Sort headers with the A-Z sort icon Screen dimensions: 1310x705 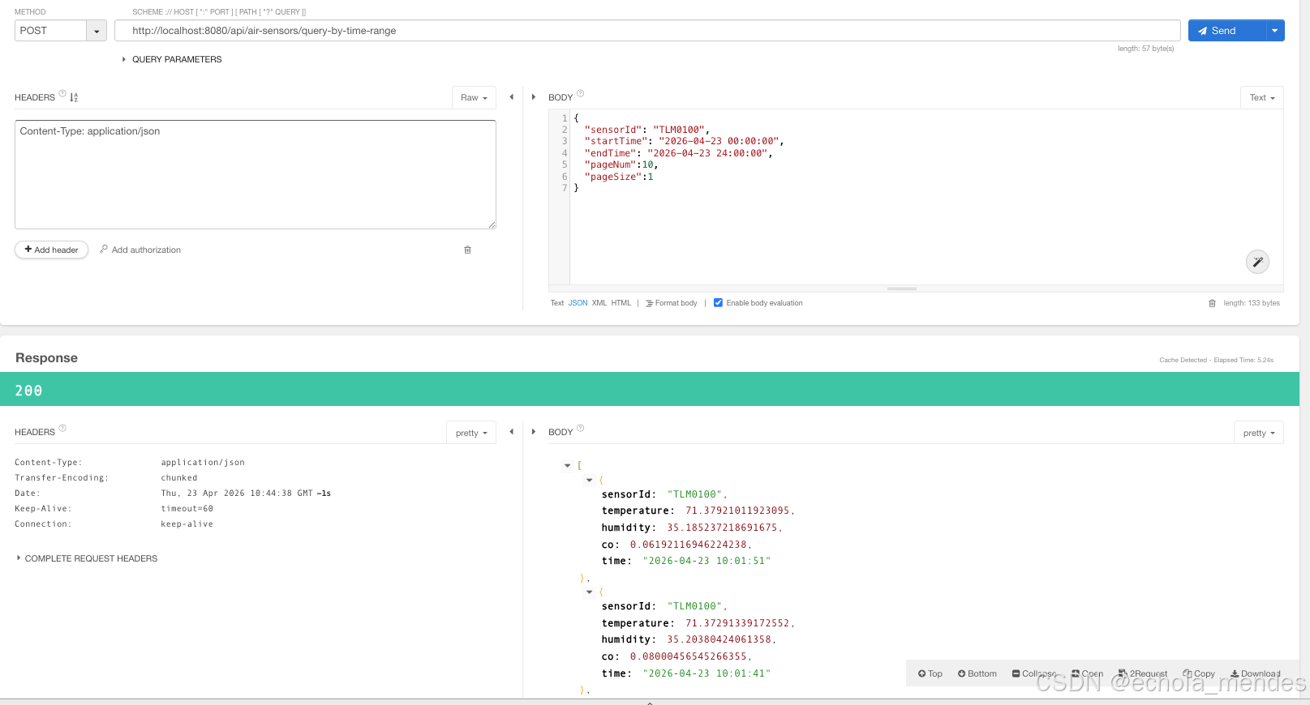(74, 97)
